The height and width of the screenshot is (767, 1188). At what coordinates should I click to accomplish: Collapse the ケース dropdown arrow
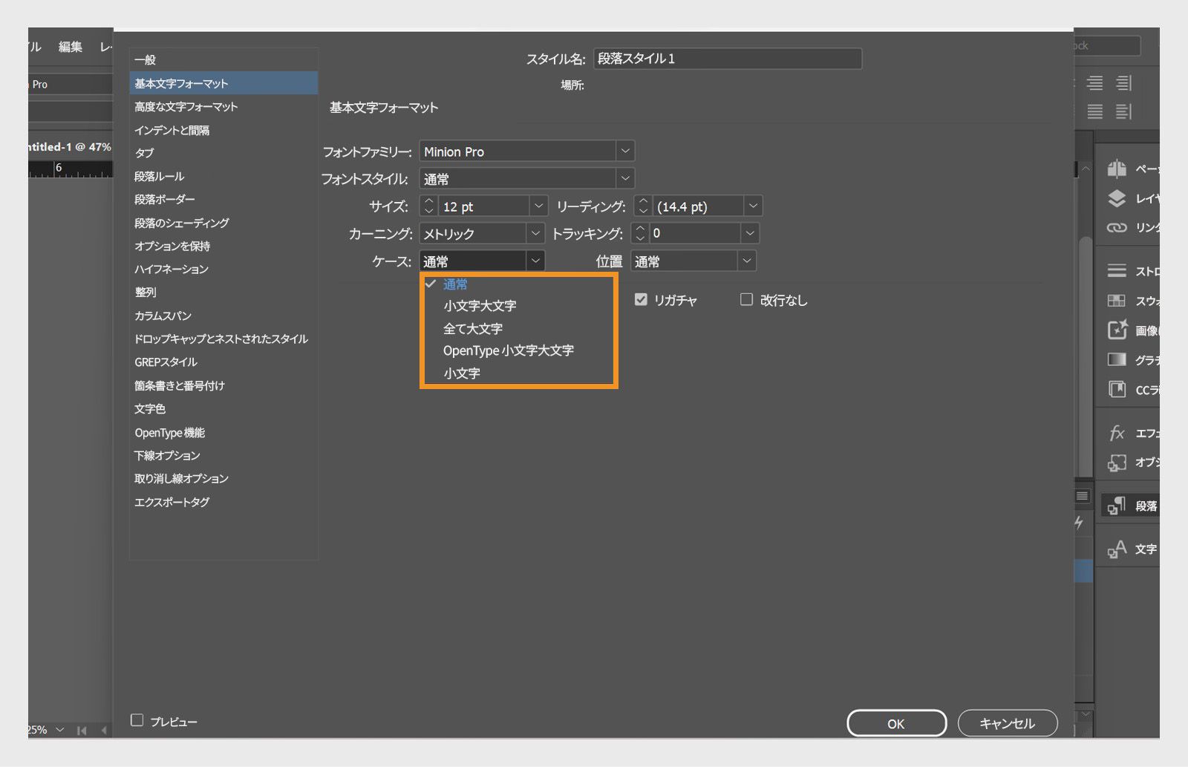(x=535, y=261)
